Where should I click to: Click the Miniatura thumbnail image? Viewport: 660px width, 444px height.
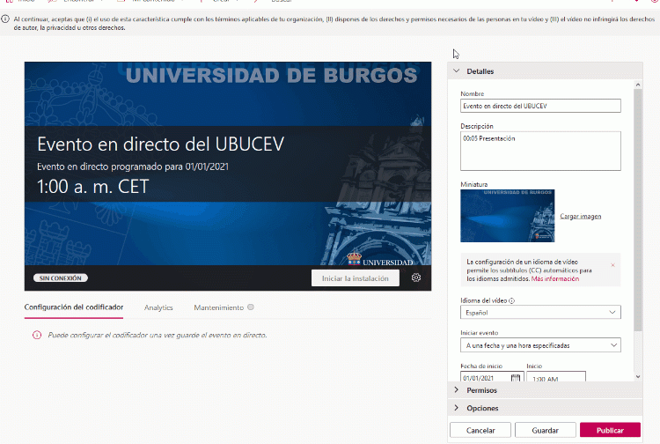(507, 216)
